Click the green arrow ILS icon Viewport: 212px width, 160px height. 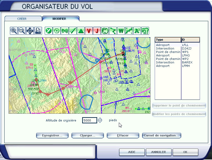73,31
